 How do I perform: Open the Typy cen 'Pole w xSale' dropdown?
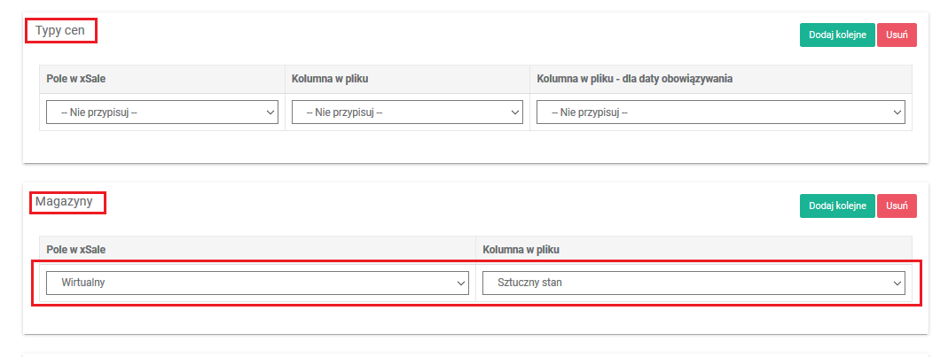161,113
